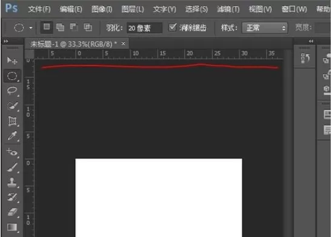Viewport: 332px width, 237px height.
Task: Open the 图像(I) menu
Action: point(102,9)
